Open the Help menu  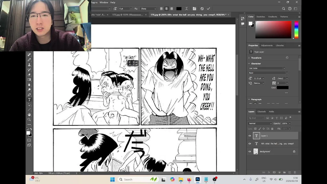(x=113, y=2)
